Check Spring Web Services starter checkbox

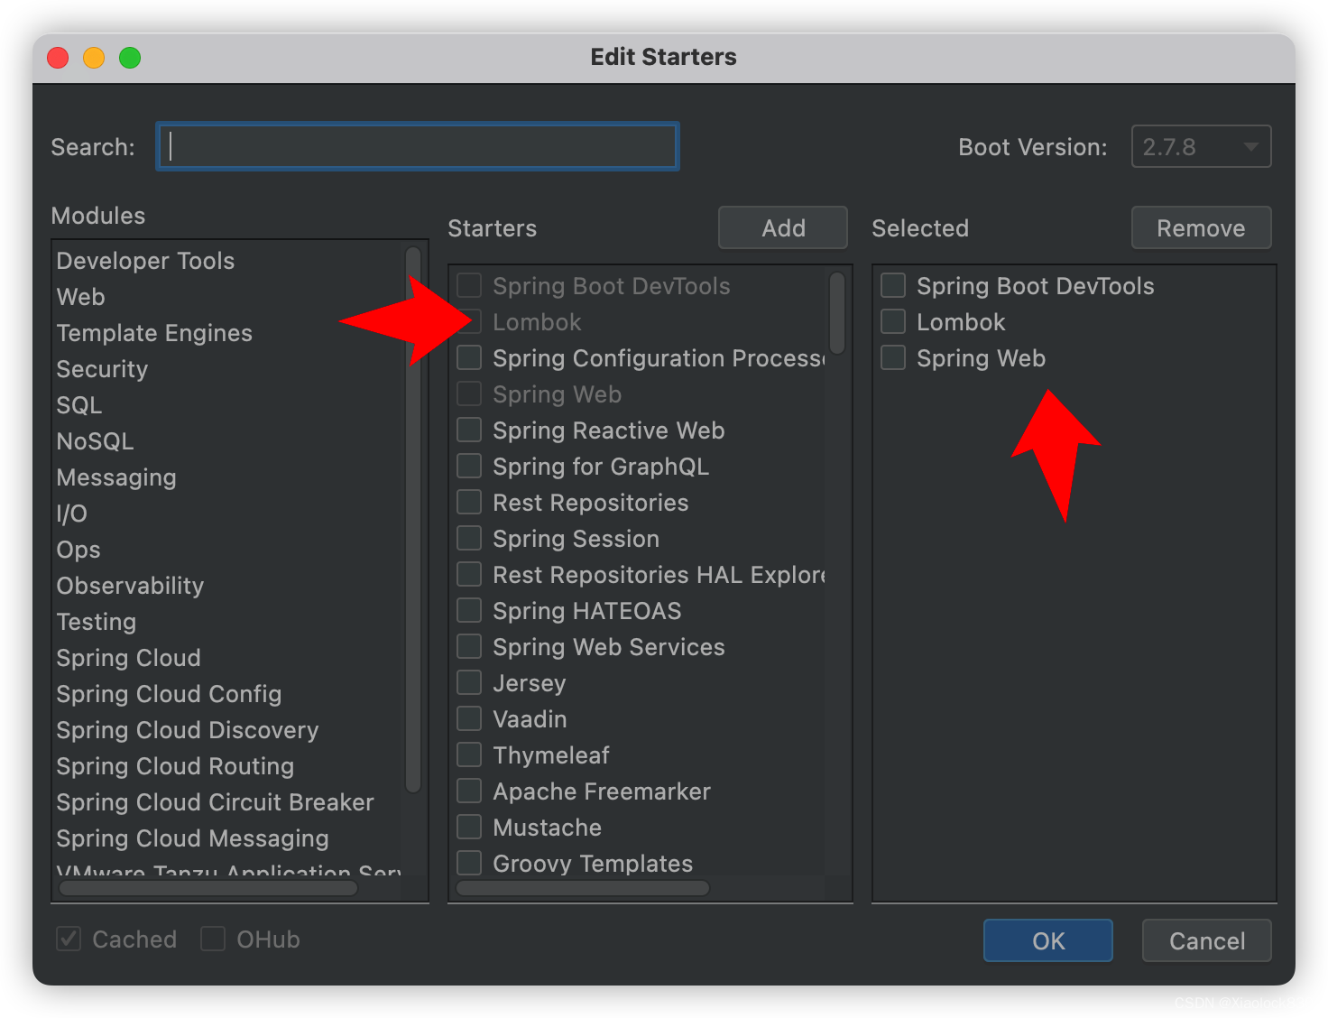[469, 646]
